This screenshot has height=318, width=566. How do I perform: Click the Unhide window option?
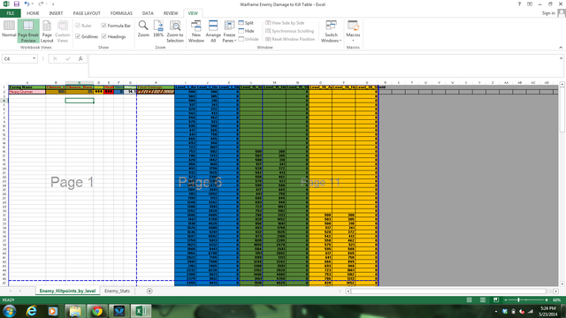[249, 39]
